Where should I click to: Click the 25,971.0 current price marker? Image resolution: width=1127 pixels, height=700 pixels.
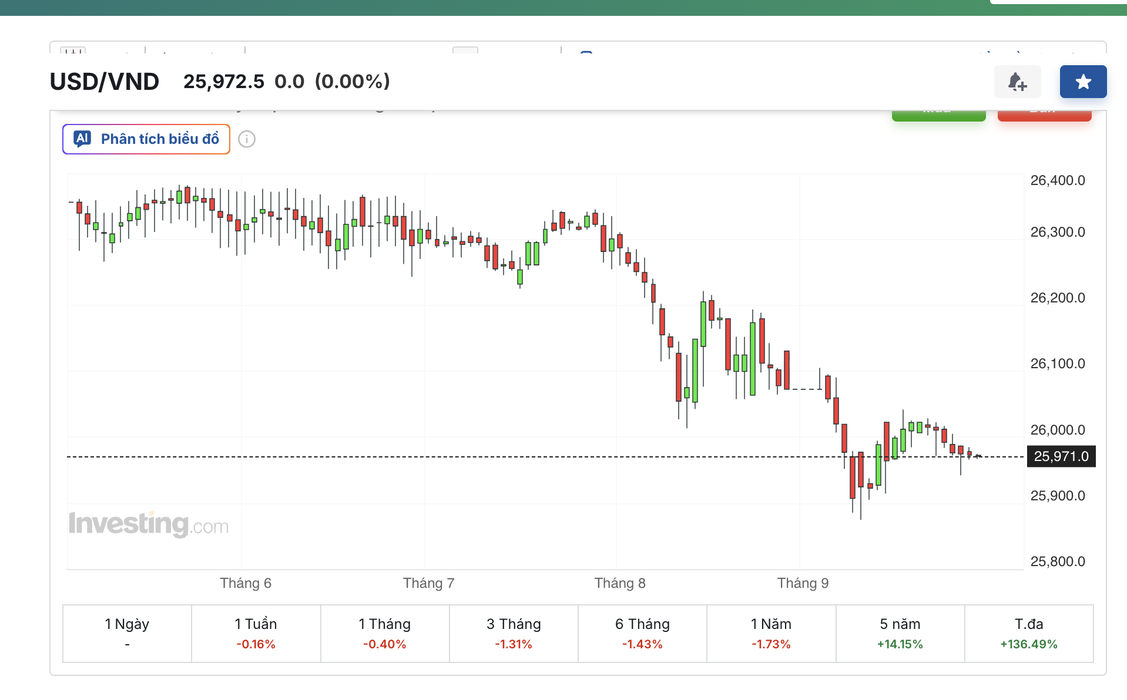1061,456
